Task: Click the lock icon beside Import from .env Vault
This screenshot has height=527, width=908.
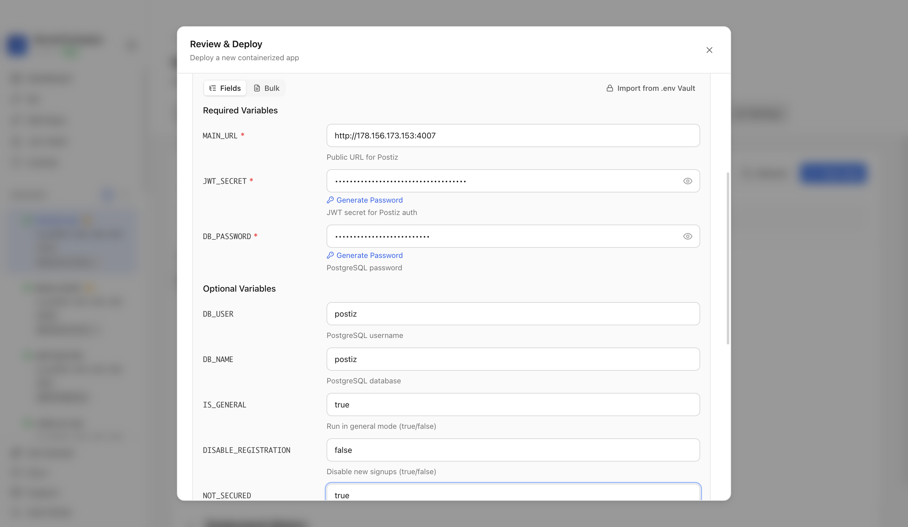Action: pyautogui.click(x=610, y=88)
